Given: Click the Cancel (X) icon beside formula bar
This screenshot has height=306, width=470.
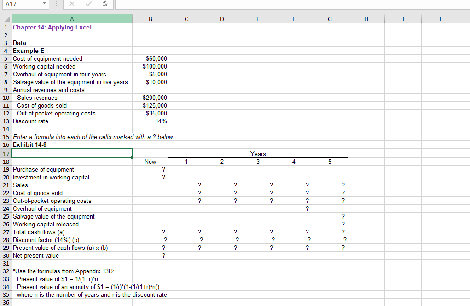Looking at the screenshot, I should pyautogui.click(x=71, y=4).
